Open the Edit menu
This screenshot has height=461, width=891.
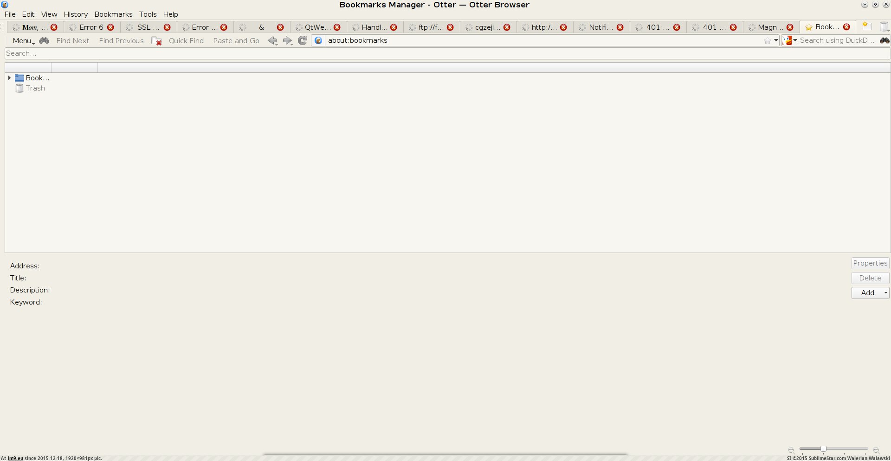(x=28, y=14)
